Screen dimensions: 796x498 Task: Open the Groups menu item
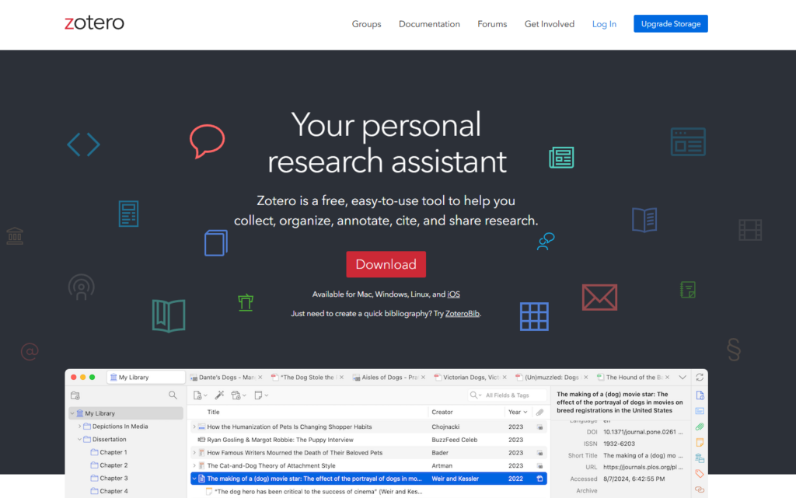click(366, 24)
